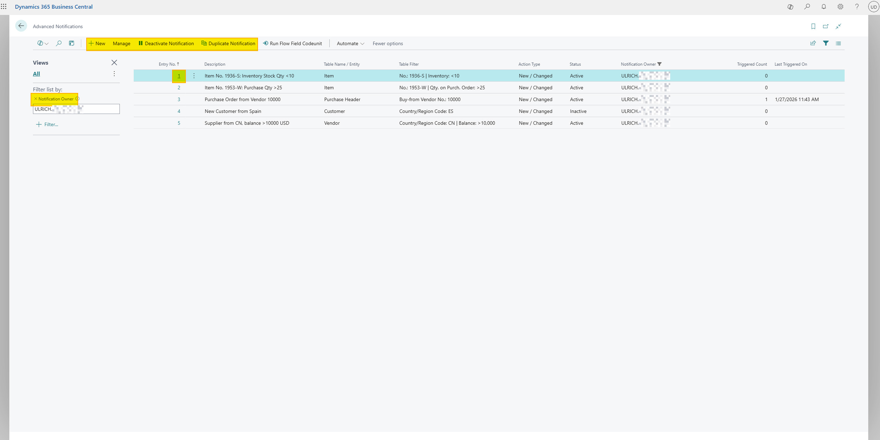The width and height of the screenshot is (880, 440).
Task: Open Business Central settings gear
Action: pyautogui.click(x=840, y=7)
